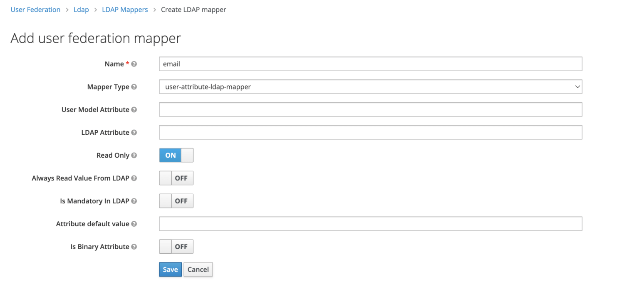
Task: Enable Always Read Value From LDAP
Action: [x=176, y=178]
